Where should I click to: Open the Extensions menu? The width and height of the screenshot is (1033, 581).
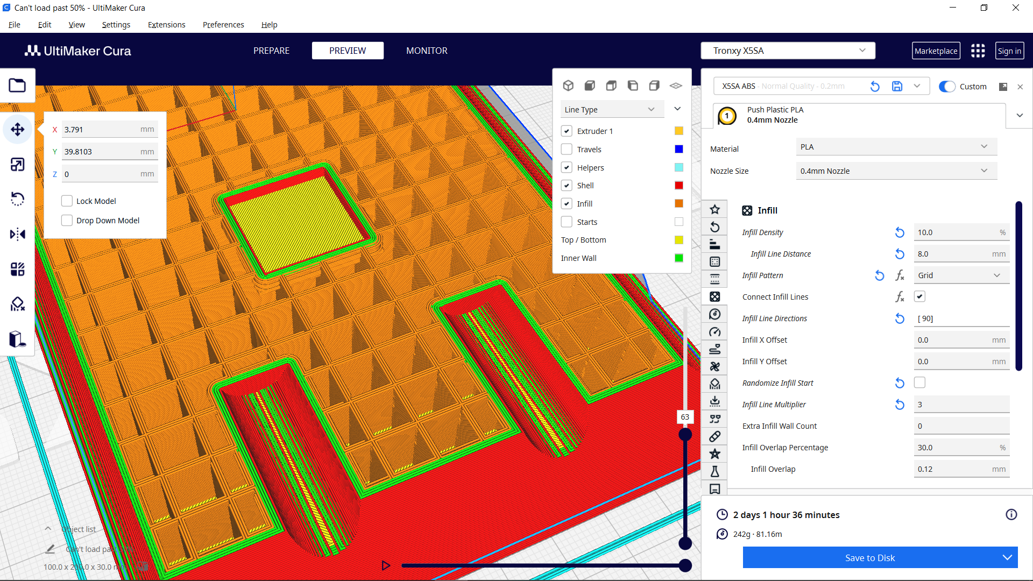click(166, 25)
